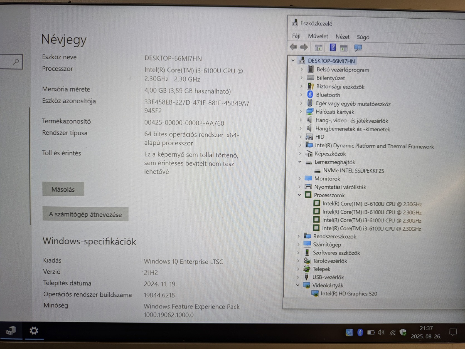The height and width of the screenshot is (349, 465).
Task: Open the blue question mark Help toolbar icon
Action: [333, 48]
